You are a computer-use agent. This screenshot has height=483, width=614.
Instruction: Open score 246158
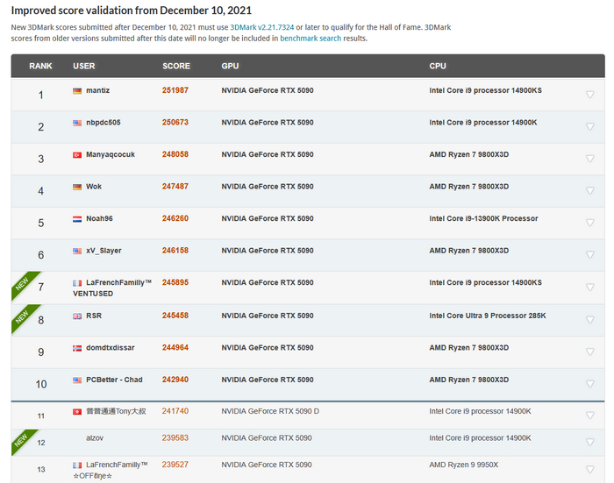(175, 251)
